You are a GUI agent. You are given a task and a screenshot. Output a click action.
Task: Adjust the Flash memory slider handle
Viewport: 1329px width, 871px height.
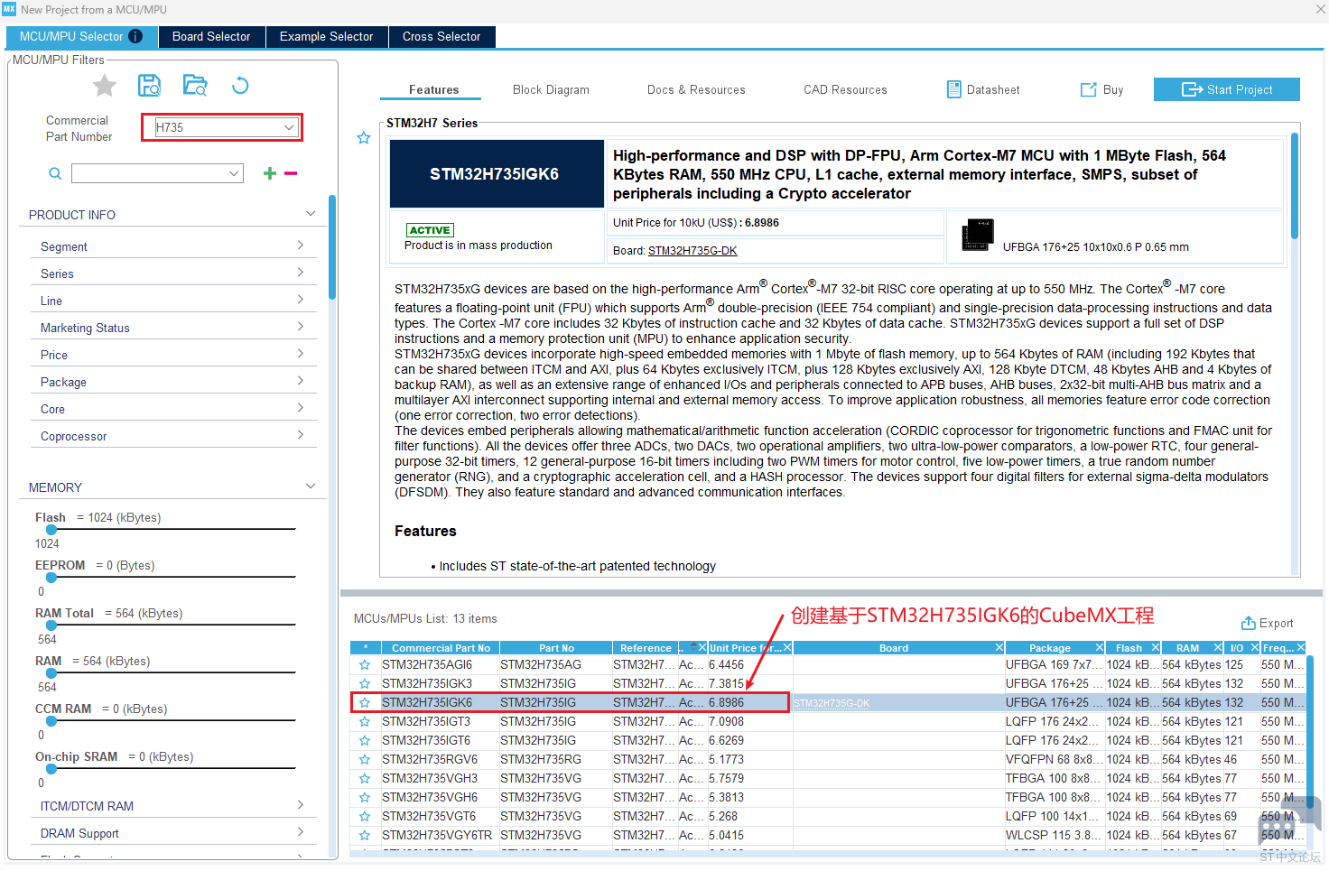(51, 530)
